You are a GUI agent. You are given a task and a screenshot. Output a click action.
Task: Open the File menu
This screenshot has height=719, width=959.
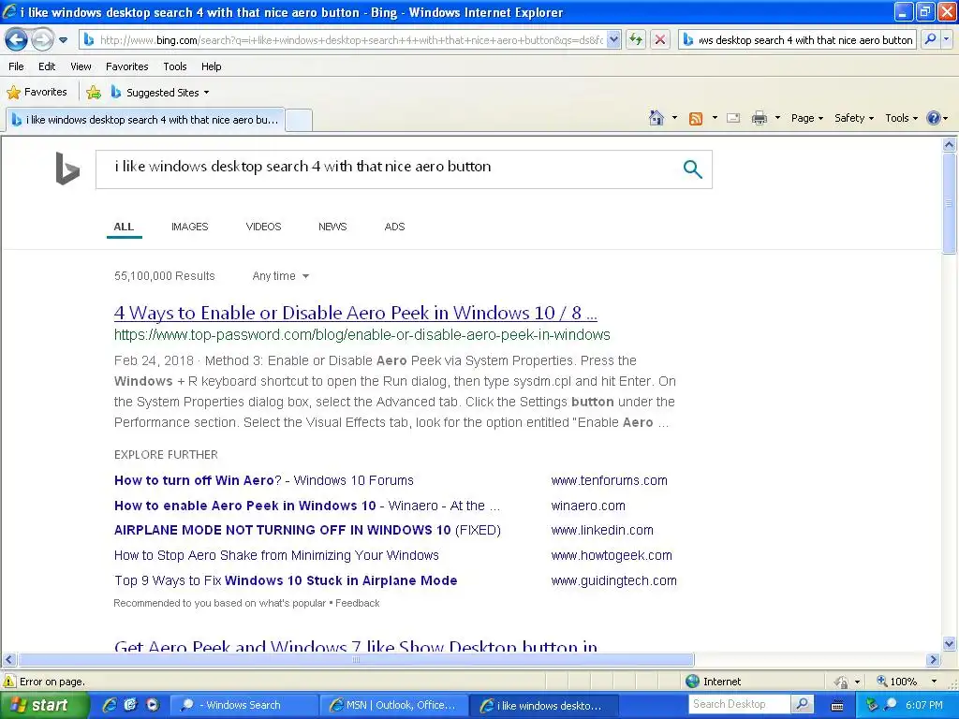tap(17, 66)
